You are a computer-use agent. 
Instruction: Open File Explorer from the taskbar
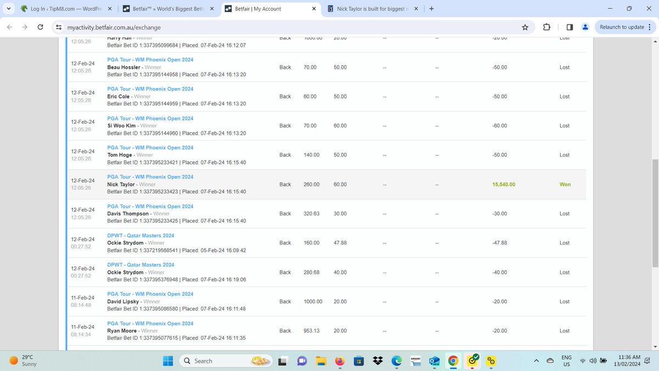click(320, 361)
